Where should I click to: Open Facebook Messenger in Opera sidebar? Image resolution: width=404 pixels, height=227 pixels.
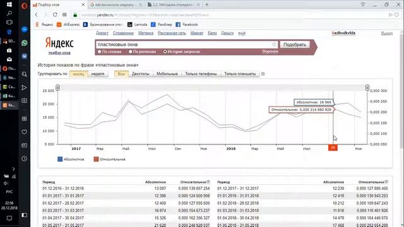[x=25, y=30]
